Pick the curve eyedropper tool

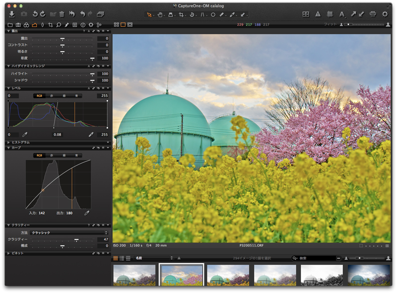pyautogui.click(x=87, y=213)
